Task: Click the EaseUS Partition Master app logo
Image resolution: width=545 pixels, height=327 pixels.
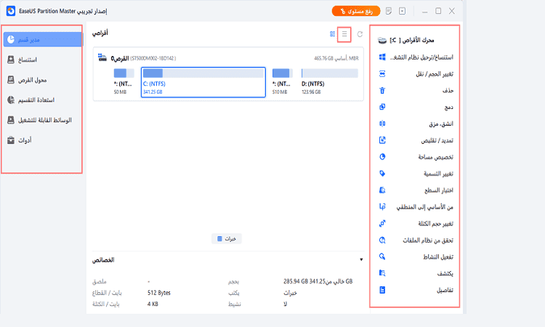Action: coord(11,11)
